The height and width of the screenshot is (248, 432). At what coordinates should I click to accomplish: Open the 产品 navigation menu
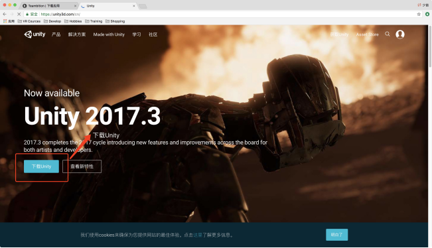(56, 34)
